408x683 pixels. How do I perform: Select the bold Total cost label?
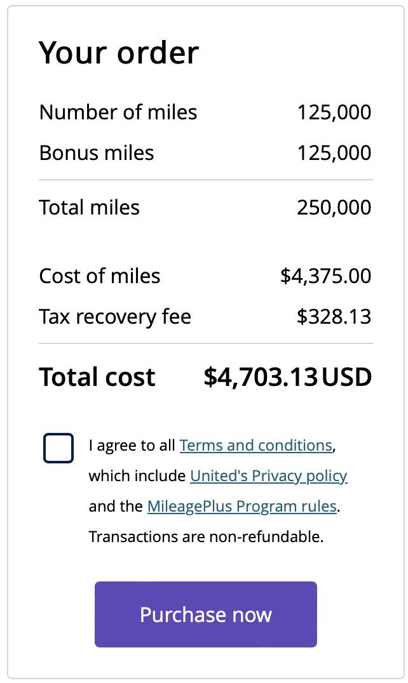97,377
